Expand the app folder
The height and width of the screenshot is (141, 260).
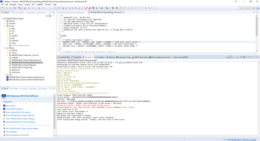[7, 28]
